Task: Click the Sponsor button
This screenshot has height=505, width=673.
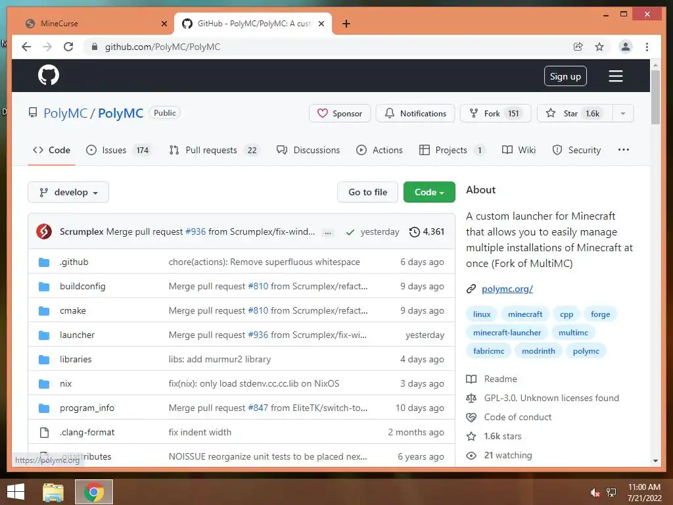Action: (340, 113)
